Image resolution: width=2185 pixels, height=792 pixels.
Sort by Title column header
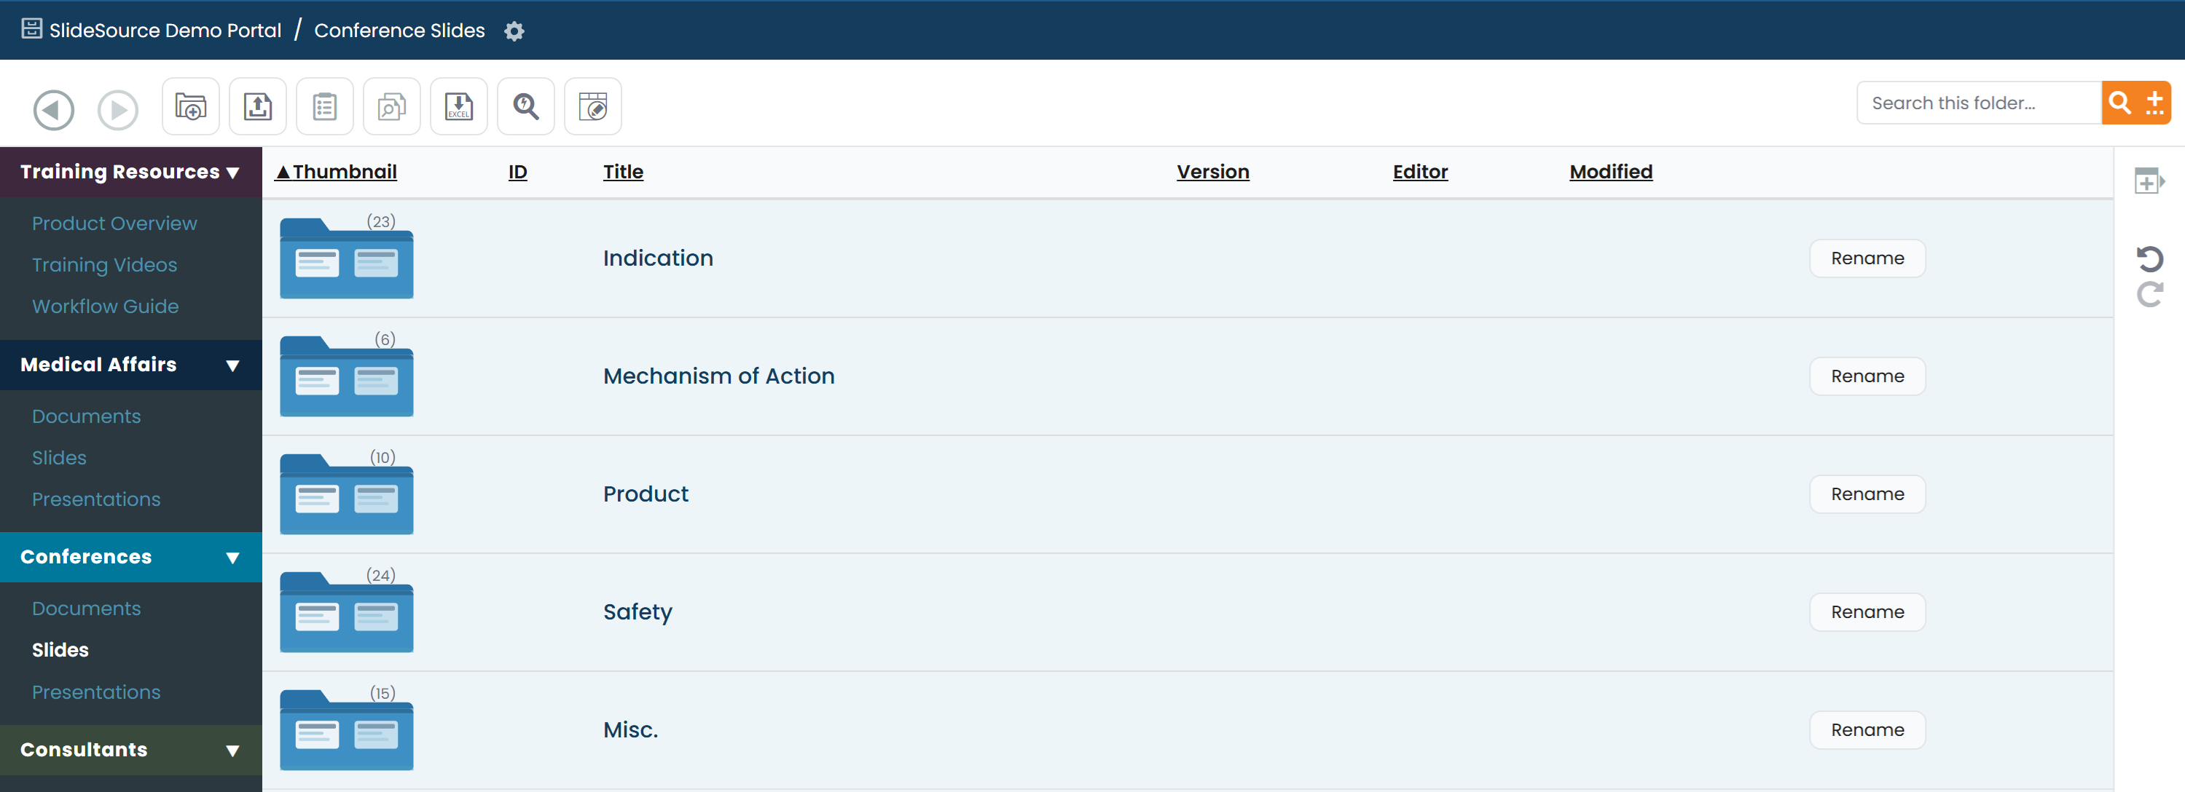[x=624, y=172]
